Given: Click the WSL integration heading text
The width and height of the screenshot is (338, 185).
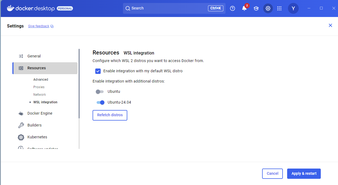Looking at the screenshot, I should click(x=139, y=53).
